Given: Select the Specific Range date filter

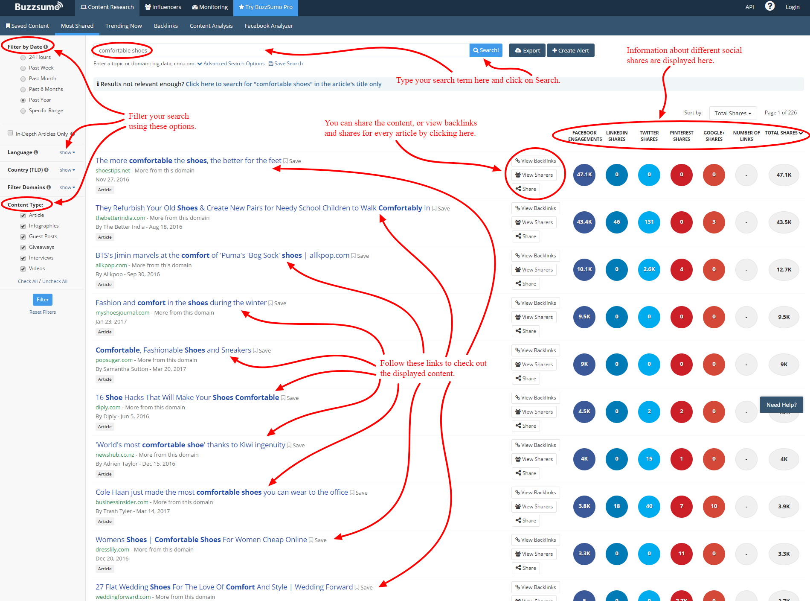Looking at the screenshot, I should [x=23, y=111].
